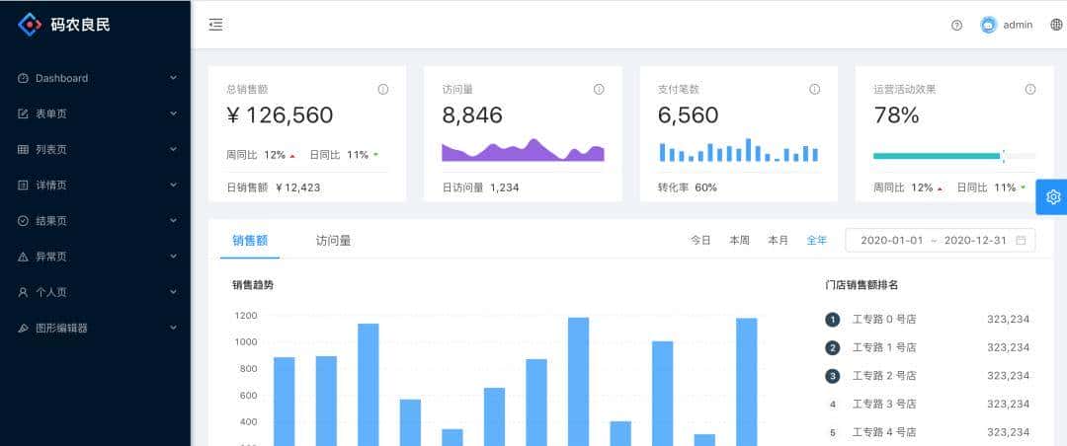Filter sales by 本周
This screenshot has height=446, width=1067.
pos(740,240)
